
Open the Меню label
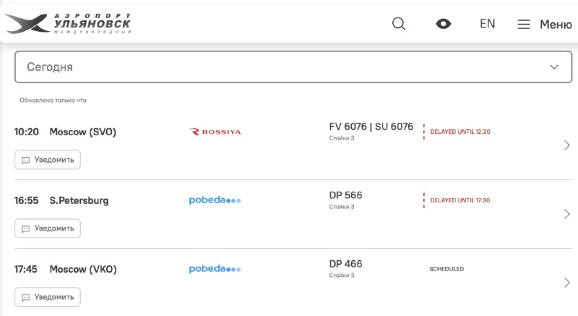pyautogui.click(x=556, y=25)
